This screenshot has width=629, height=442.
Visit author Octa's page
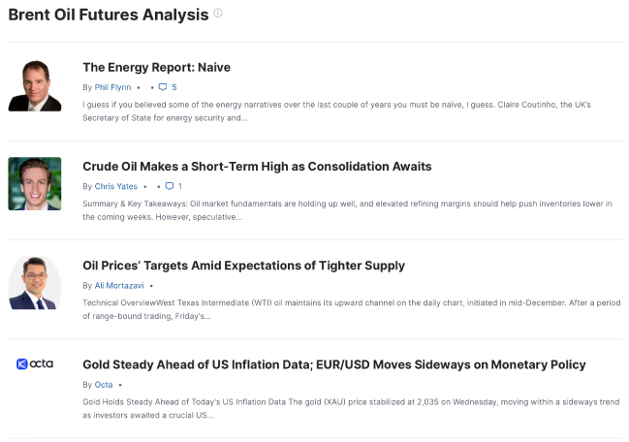(x=104, y=385)
